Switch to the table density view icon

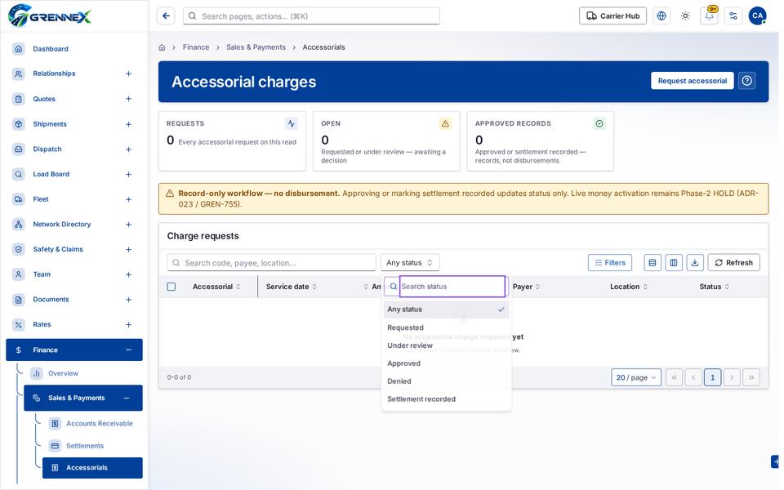pos(653,262)
